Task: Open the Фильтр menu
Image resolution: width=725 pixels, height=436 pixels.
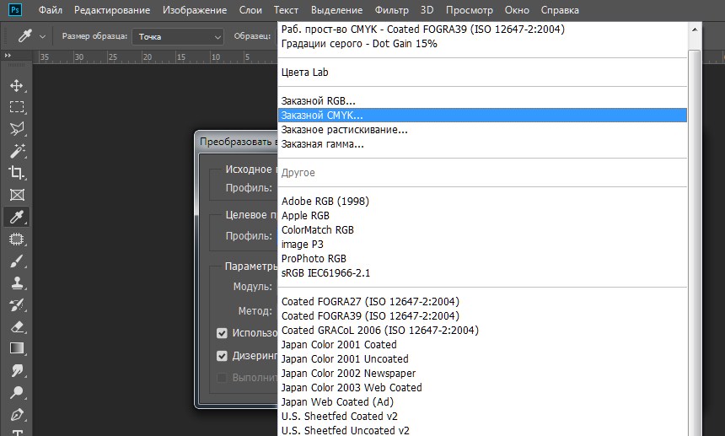Action: point(392,10)
